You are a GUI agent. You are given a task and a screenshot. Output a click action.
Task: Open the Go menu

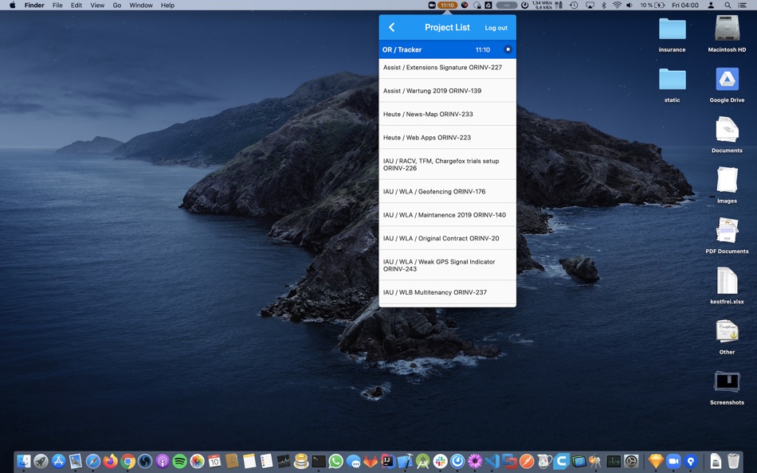click(117, 6)
